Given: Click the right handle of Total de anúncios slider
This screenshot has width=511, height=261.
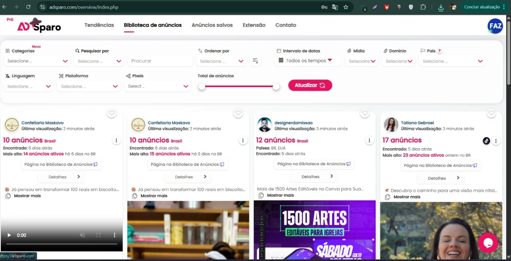Looking at the screenshot, I should (276, 86).
